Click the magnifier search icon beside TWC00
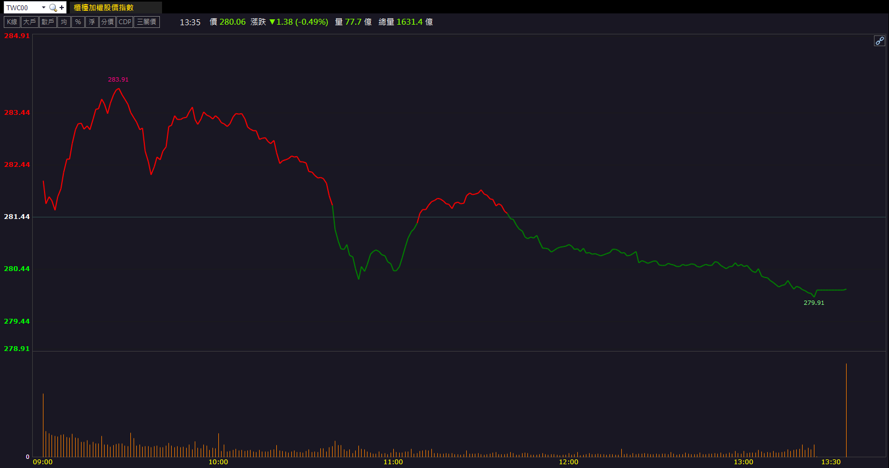 [53, 8]
